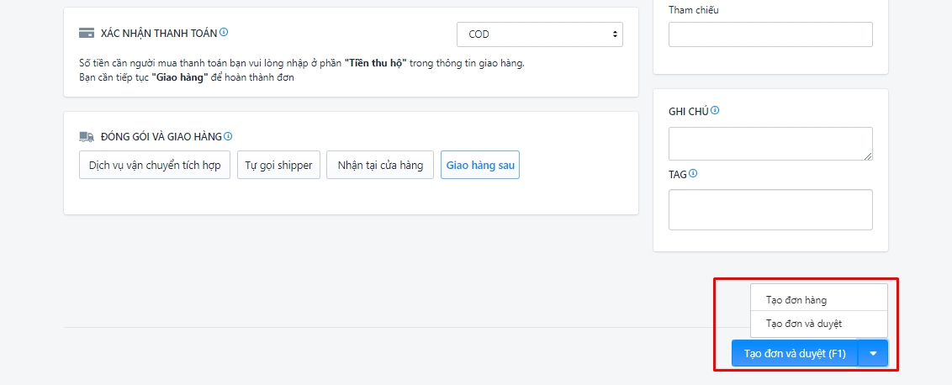Select Tạo đơn và duyệt menu entry
Image resolution: width=952 pixels, height=385 pixels.
click(804, 324)
